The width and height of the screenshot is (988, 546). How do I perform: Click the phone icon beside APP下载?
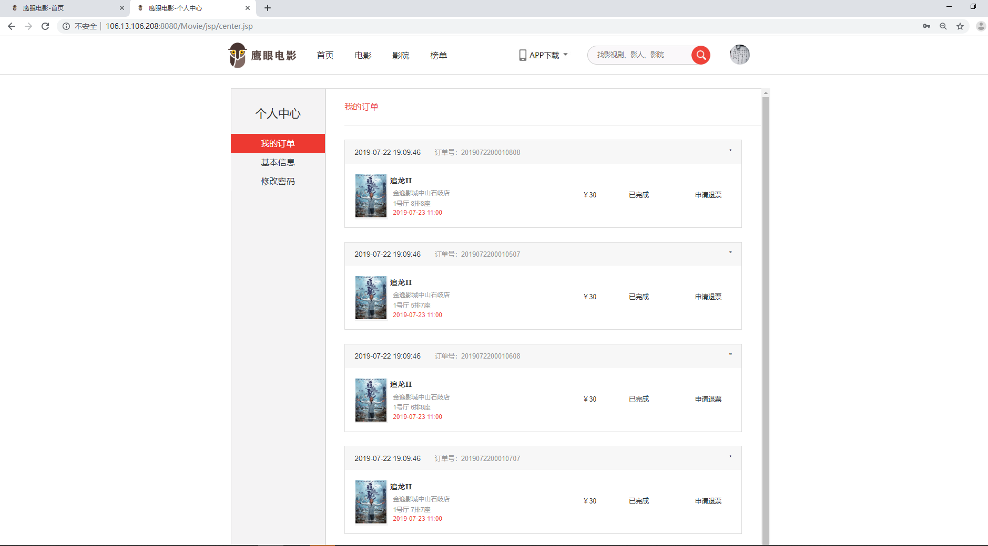522,55
